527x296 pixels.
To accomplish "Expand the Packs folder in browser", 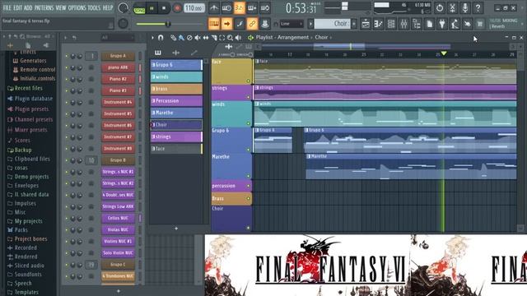I will (x=18, y=230).
